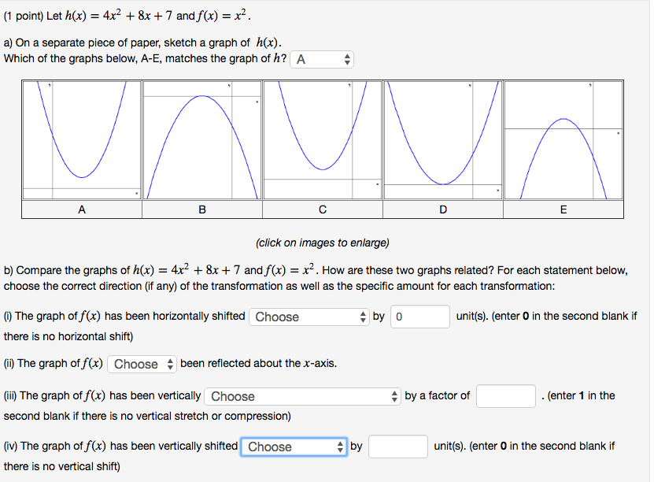The image size is (654, 482).
Task: Enlarge the graph C image
Action: (322, 139)
